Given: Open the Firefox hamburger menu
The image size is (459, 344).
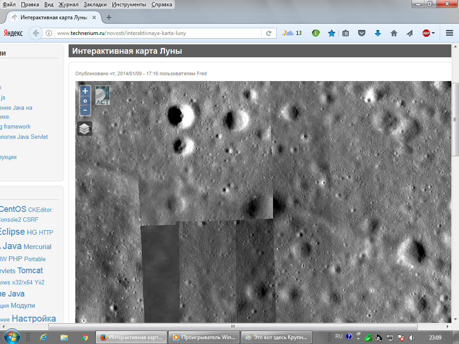Looking at the screenshot, I should click(x=450, y=33).
